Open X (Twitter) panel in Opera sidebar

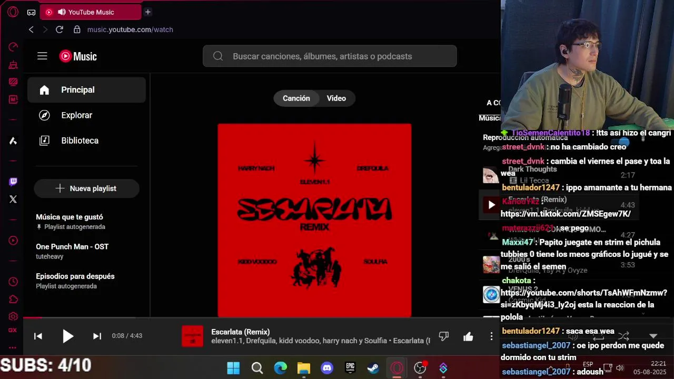(x=13, y=199)
